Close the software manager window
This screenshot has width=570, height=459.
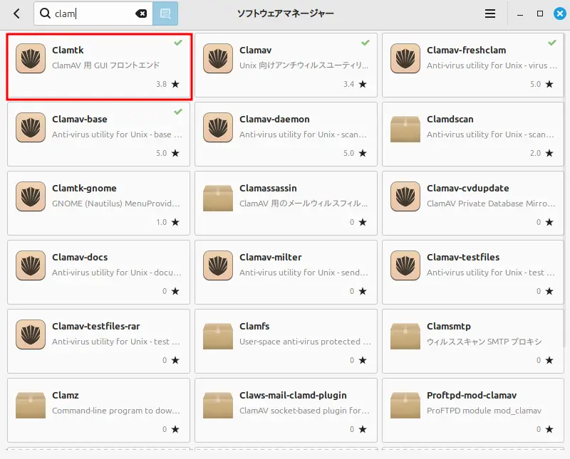pyautogui.click(x=559, y=14)
